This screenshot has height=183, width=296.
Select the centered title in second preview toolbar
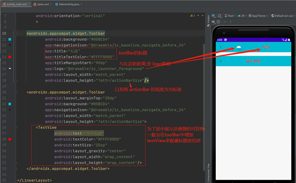click(x=253, y=61)
